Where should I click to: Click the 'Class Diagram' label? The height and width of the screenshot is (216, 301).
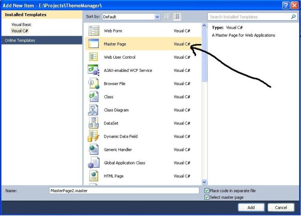[116, 110]
